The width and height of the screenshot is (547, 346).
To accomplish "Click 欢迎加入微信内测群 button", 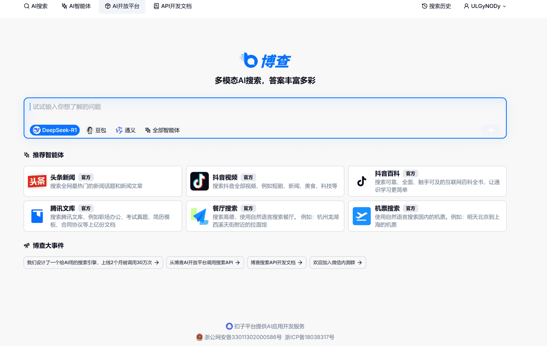I will coord(338,263).
